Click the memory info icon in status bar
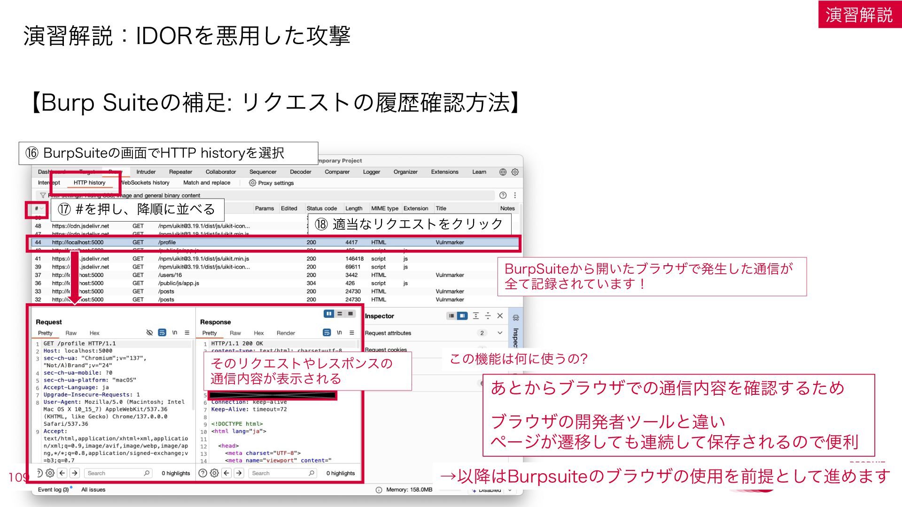This screenshot has width=902, height=507. [x=379, y=490]
